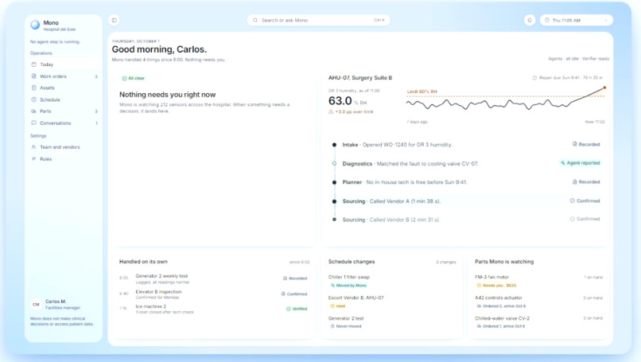This screenshot has height=362, width=641.
Task: Click the Rules list icon
Action: (x=34, y=158)
